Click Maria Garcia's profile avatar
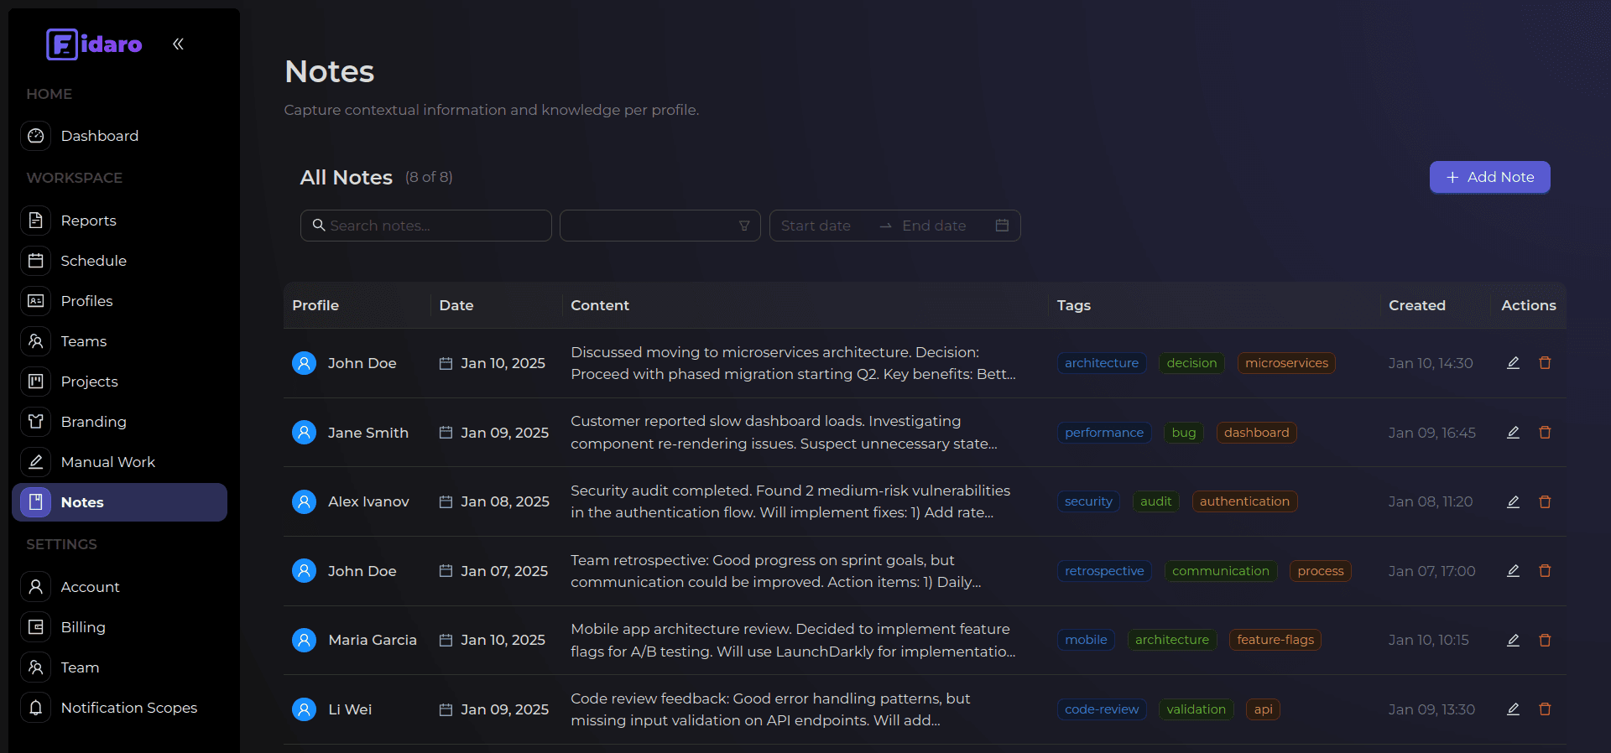Image resolution: width=1611 pixels, height=753 pixels. (x=304, y=640)
